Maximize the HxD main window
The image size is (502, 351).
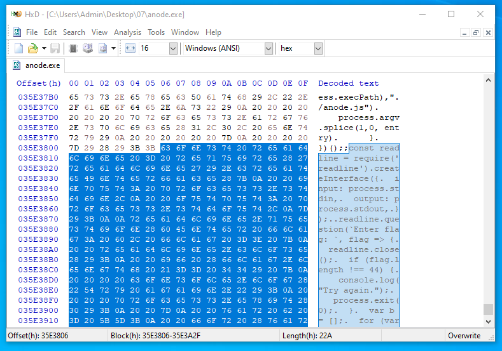pos(451,14)
